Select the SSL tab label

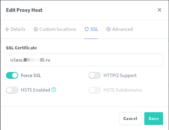(94, 29)
